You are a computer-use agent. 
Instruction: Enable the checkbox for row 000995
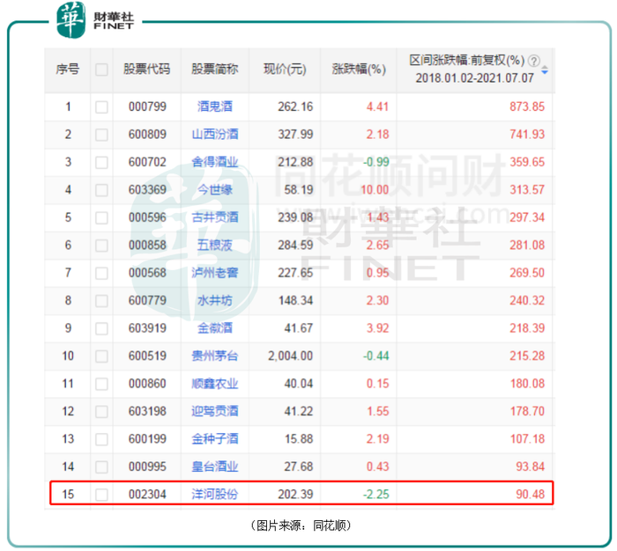101,467
